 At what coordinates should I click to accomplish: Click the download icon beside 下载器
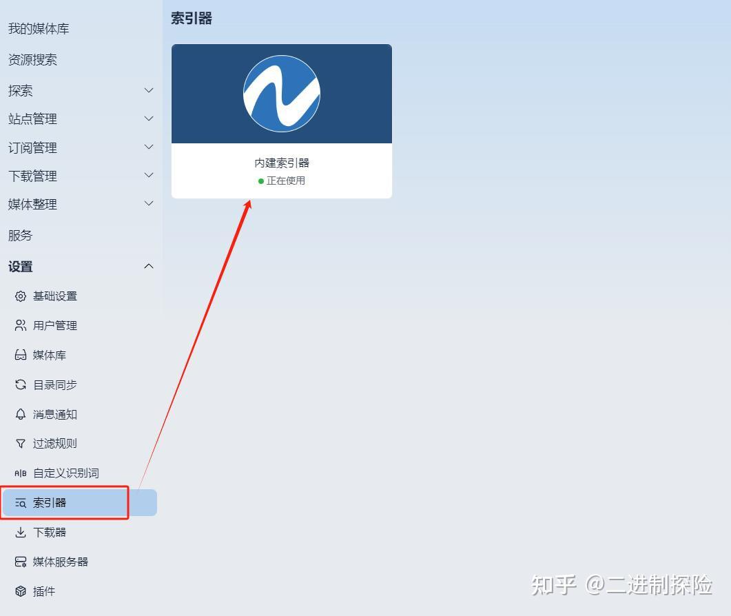click(21, 532)
